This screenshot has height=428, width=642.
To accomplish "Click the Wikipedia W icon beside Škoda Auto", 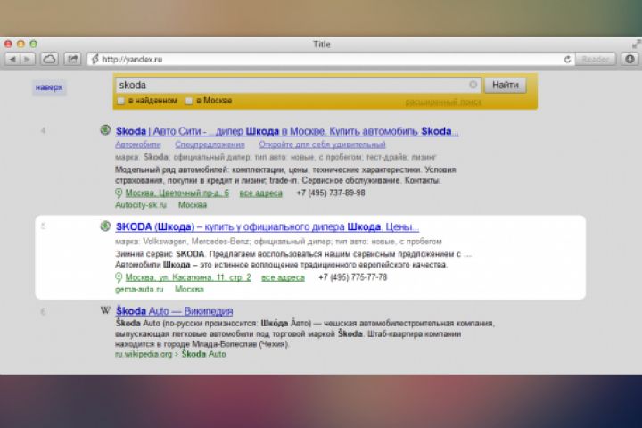I will [105, 310].
